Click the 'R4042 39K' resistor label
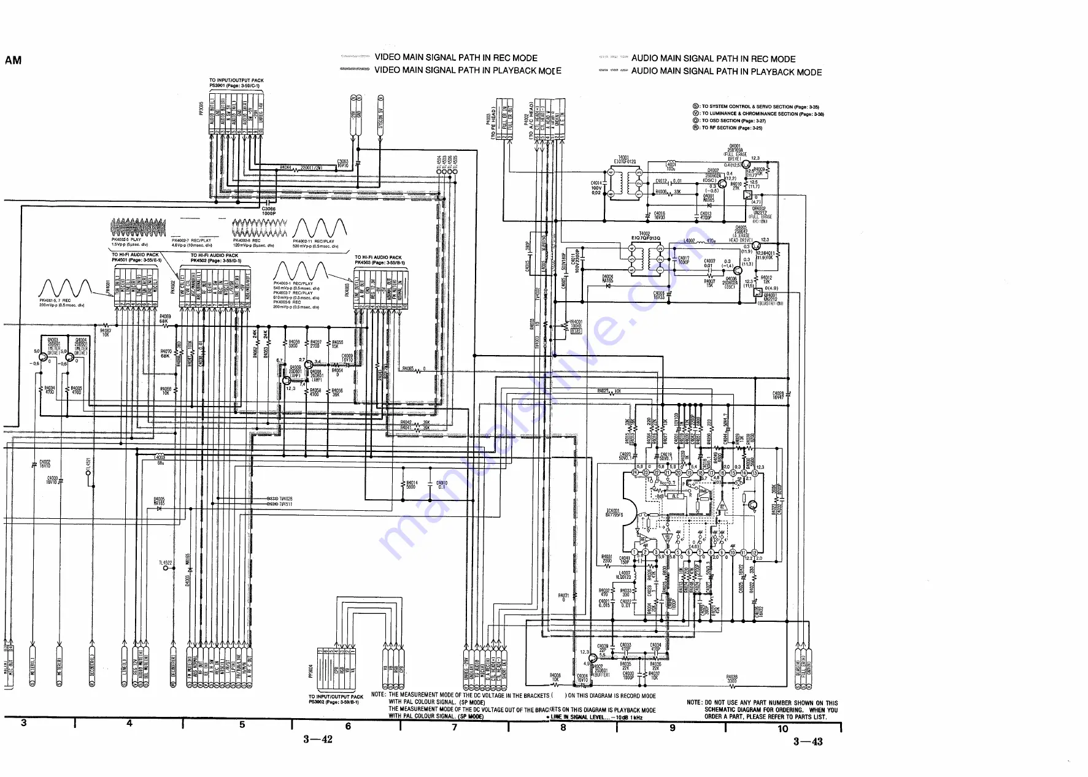This screenshot has height=777, width=1088. click(x=415, y=423)
